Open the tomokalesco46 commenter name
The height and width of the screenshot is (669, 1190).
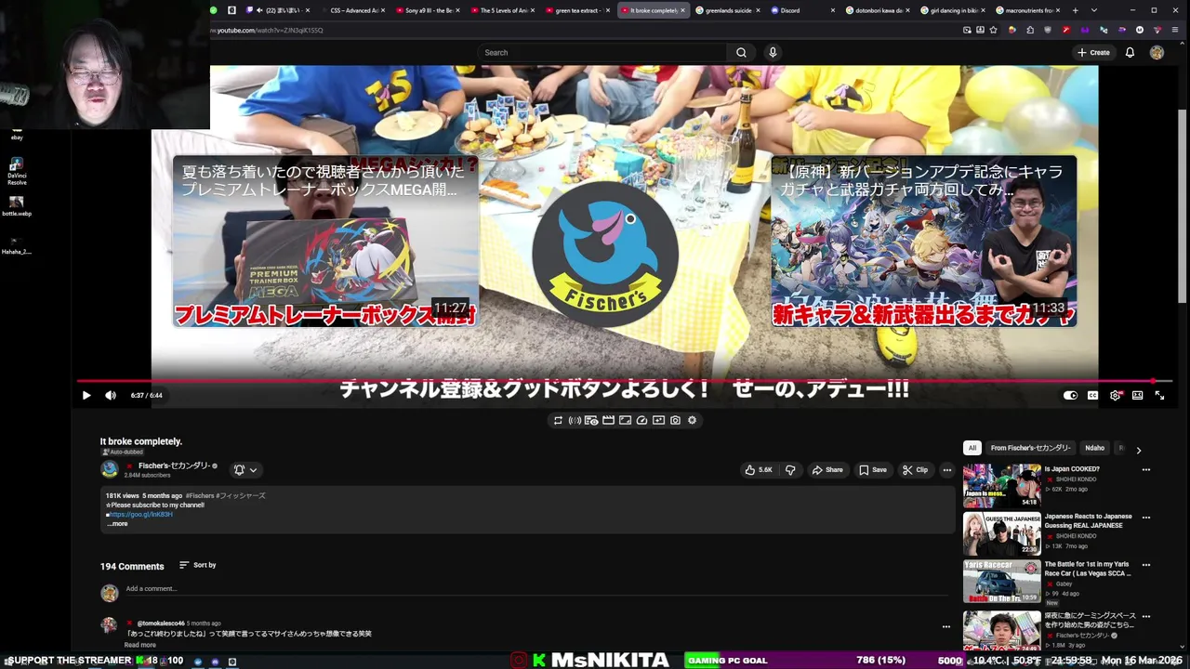[161, 623]
